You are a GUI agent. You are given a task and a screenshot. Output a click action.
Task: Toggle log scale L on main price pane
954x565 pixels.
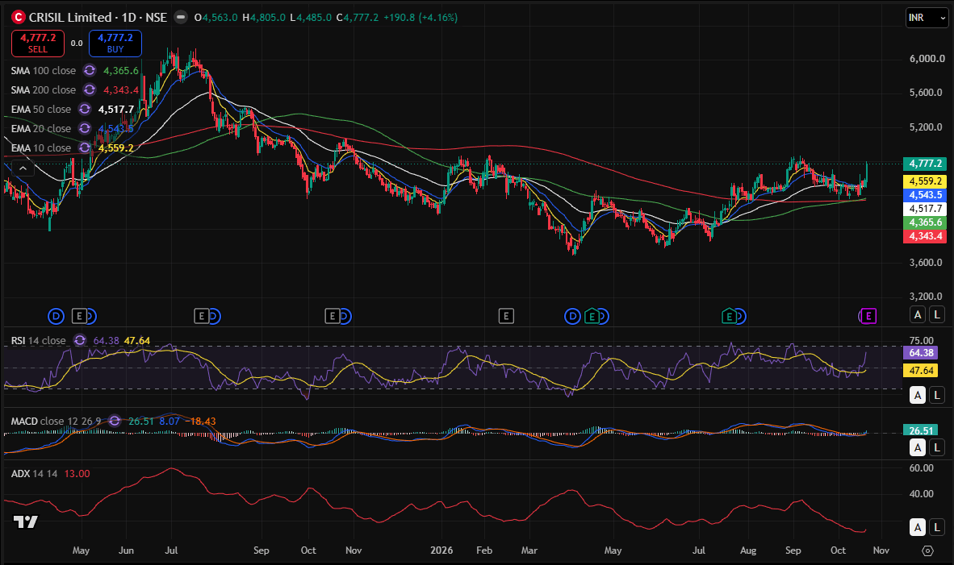[938, 314]
